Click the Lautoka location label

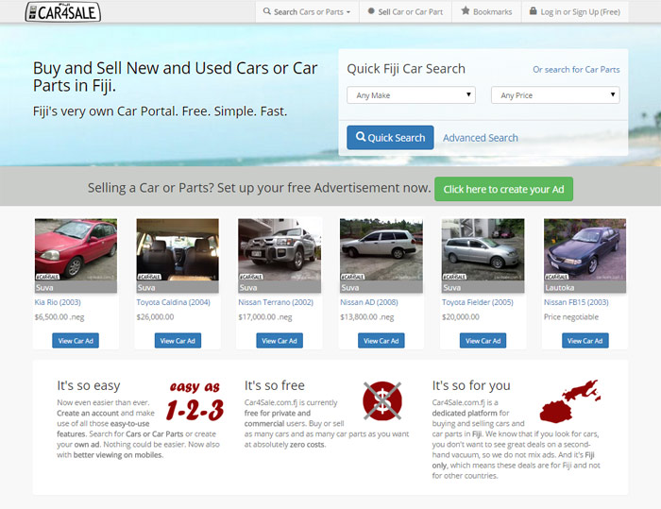tap(560, 288)
